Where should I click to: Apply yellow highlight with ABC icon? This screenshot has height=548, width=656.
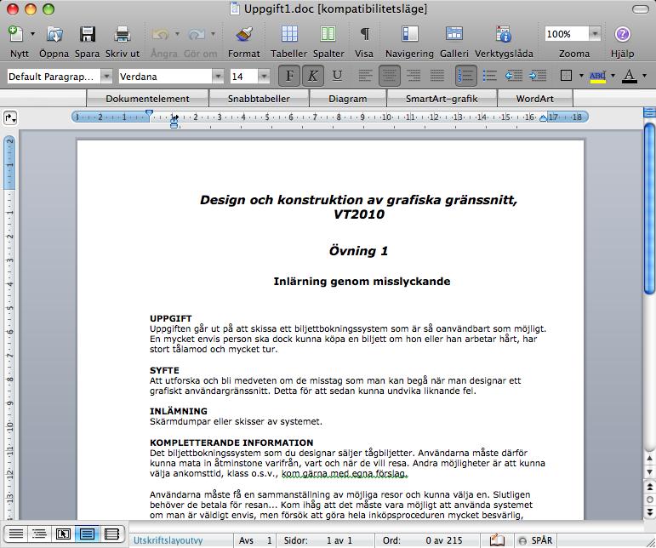pyautogui.click(x=597, y=76)
